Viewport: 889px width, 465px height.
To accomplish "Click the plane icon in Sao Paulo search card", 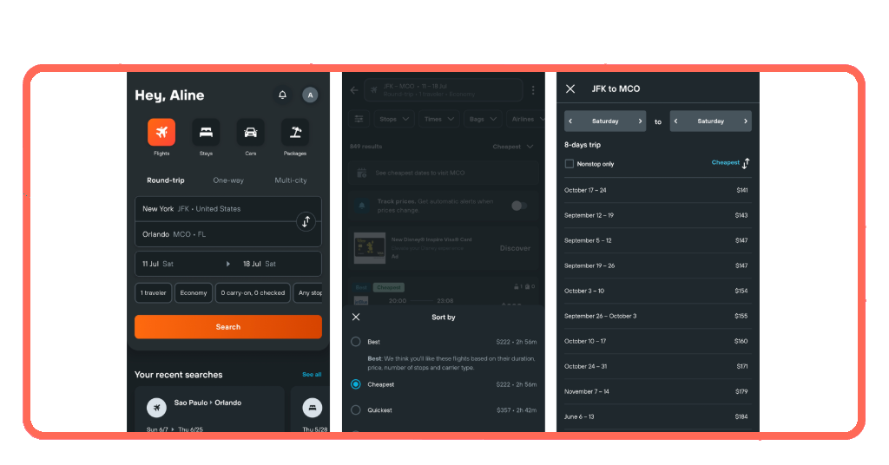I will point(156,407).
